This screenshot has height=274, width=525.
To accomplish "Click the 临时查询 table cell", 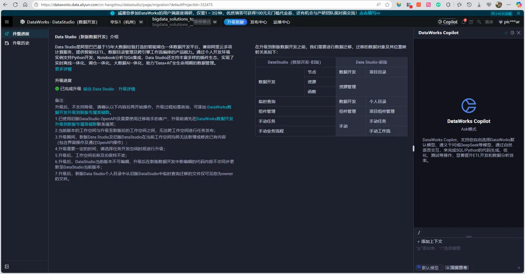I will click(x=295, y=101).
